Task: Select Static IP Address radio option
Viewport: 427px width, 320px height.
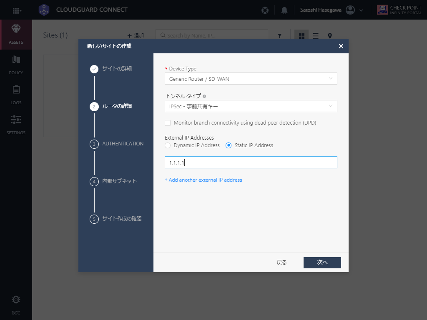Action: pyautogui.click(x=229, y=145)
